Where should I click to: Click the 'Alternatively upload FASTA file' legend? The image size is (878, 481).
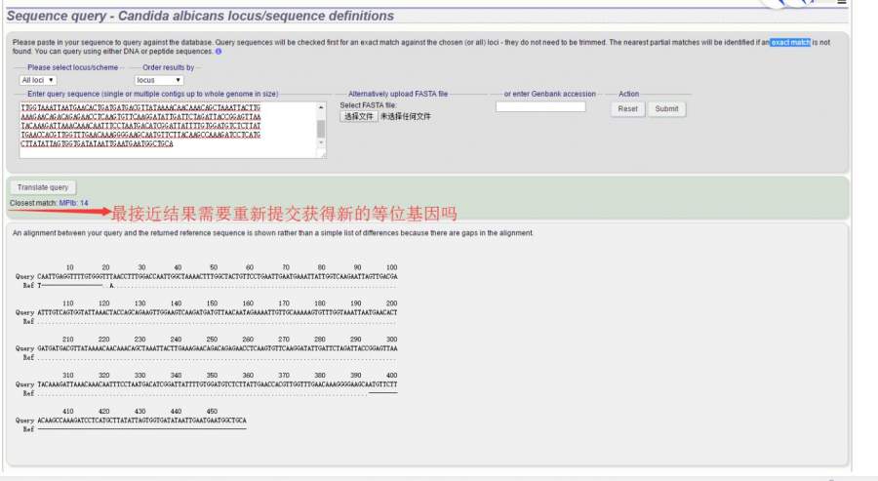[398, 94]
